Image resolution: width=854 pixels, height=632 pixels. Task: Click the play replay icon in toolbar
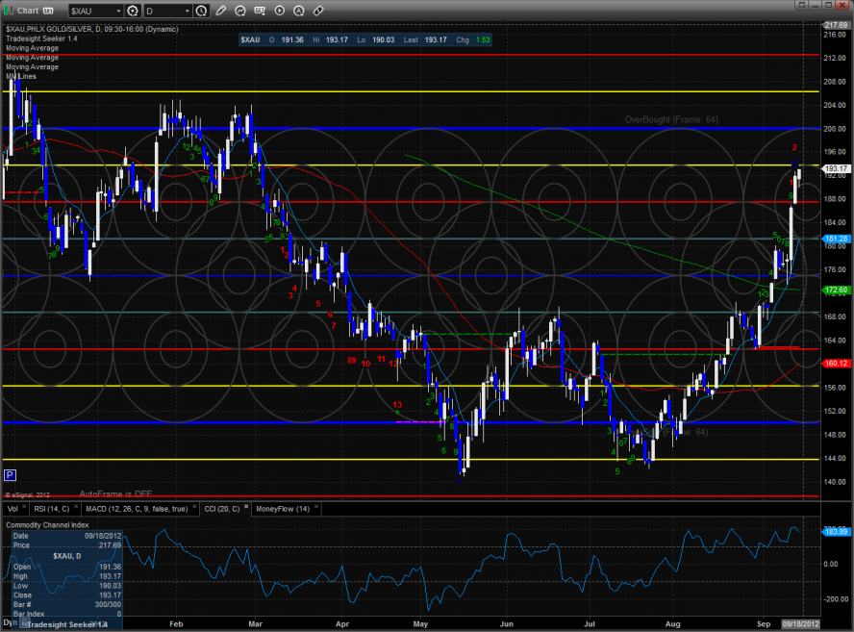279,11
